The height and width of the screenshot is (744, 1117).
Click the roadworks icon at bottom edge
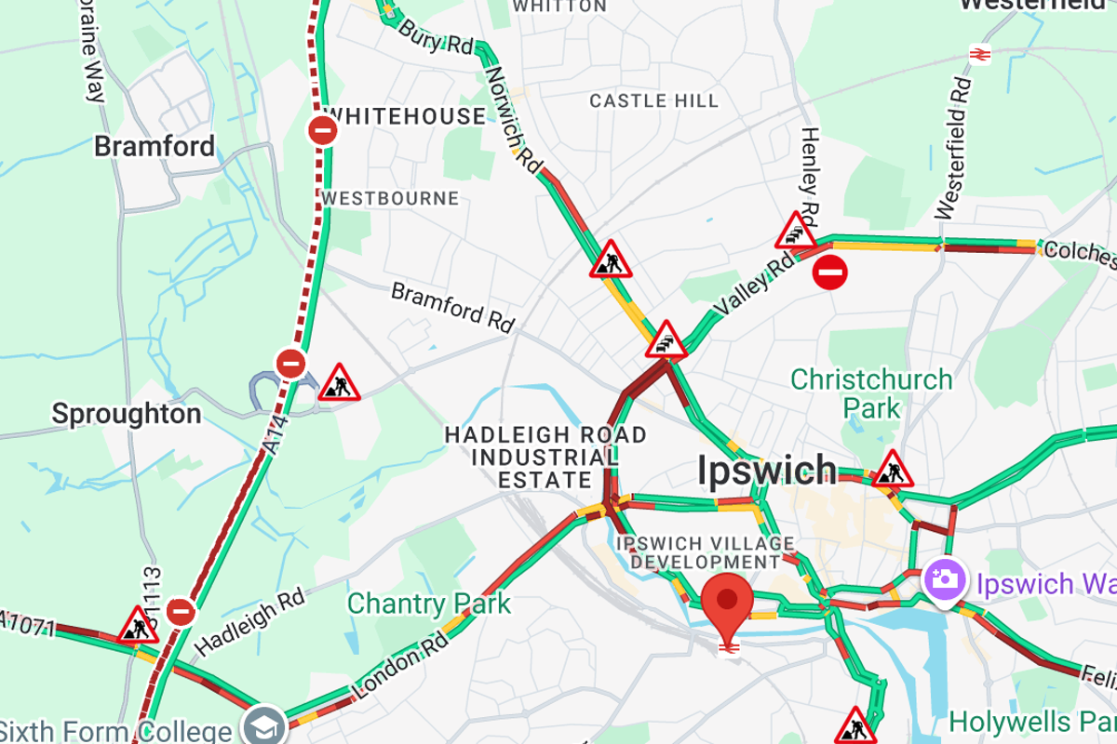855,726
